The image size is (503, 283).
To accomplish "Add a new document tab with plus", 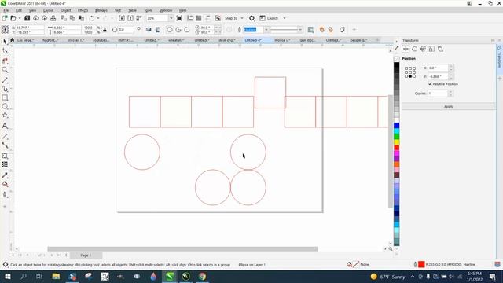I will pos(377,40).
